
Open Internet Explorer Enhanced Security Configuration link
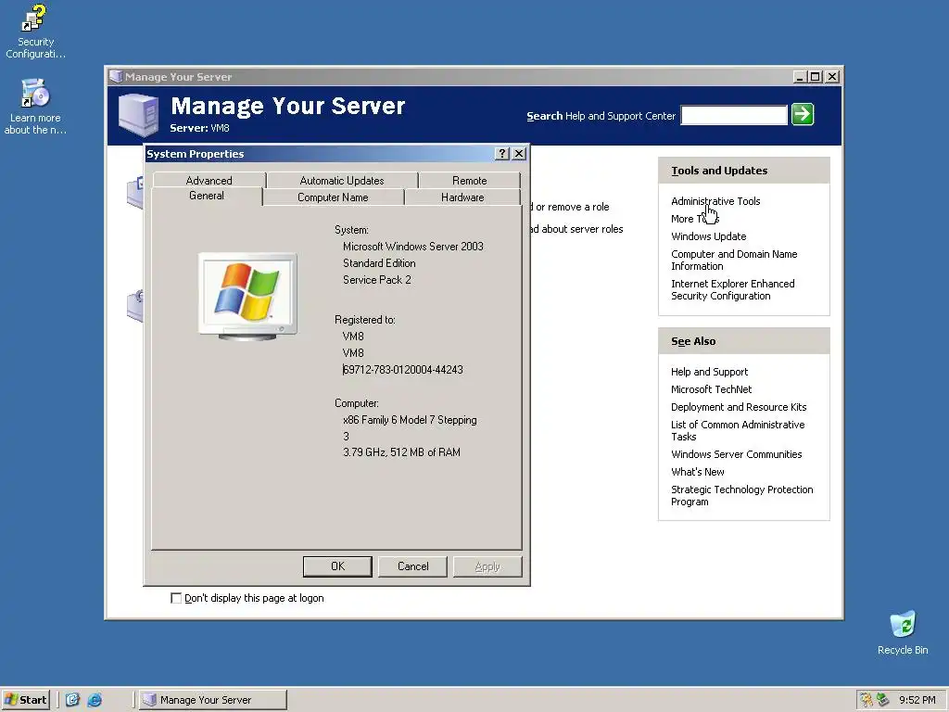732,289
